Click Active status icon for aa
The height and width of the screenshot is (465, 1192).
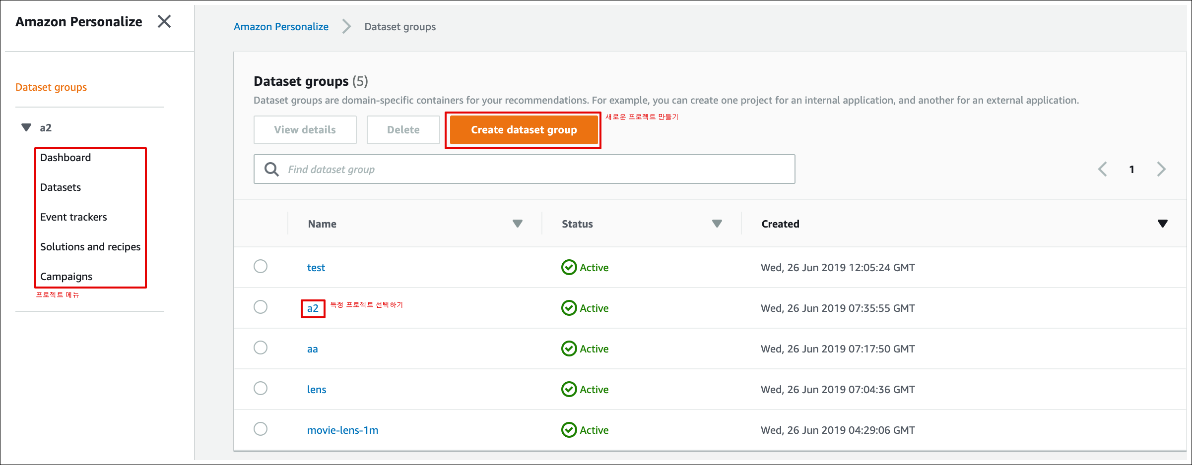(x=569, y=349)
